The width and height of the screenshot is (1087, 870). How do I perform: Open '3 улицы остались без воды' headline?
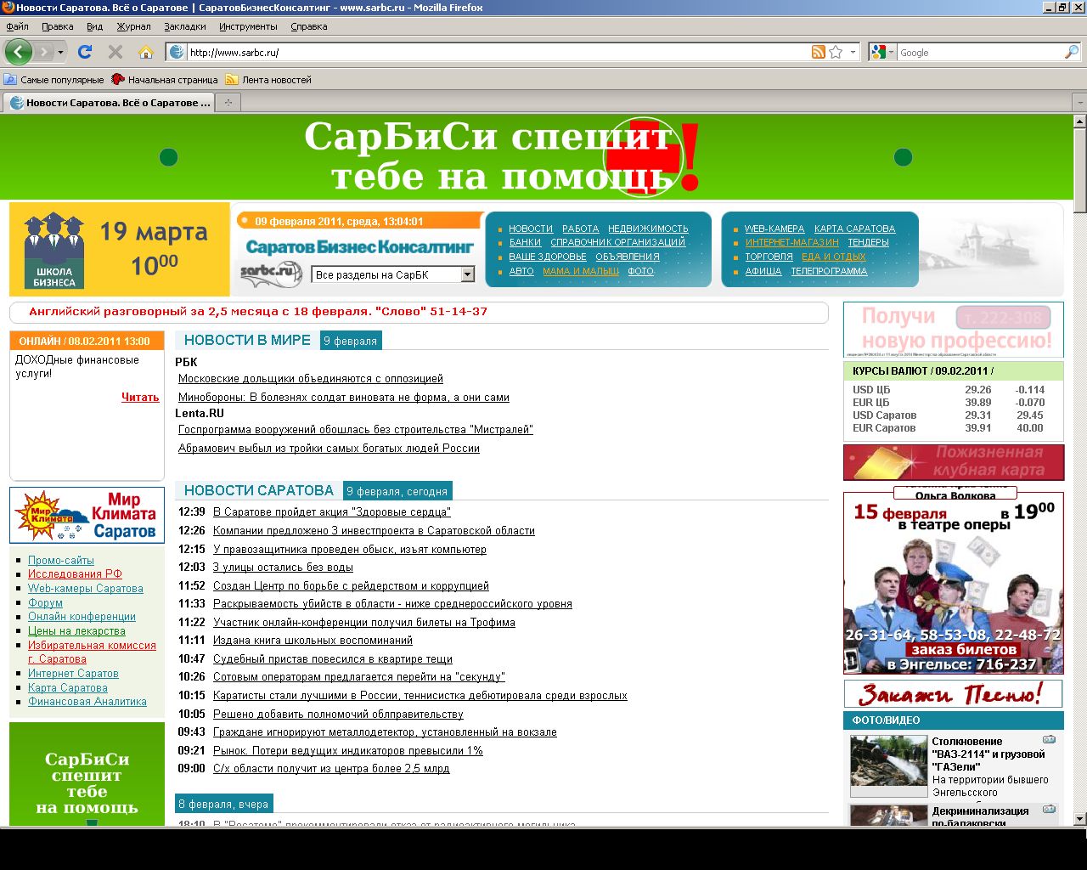click(283, 567)
